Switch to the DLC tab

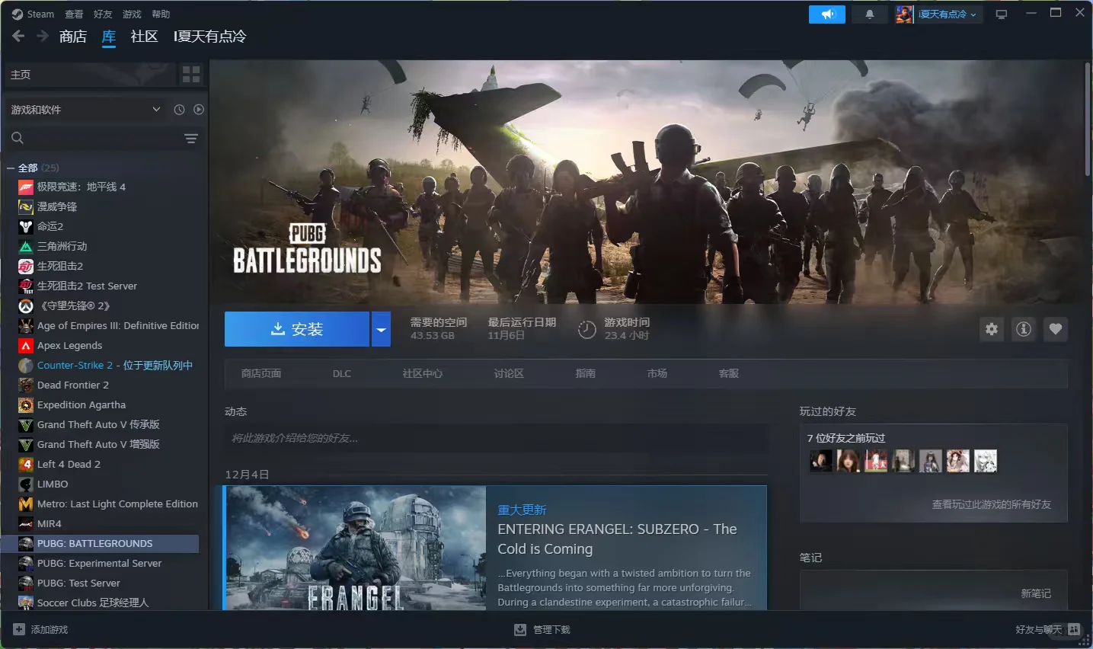[341, 373]
